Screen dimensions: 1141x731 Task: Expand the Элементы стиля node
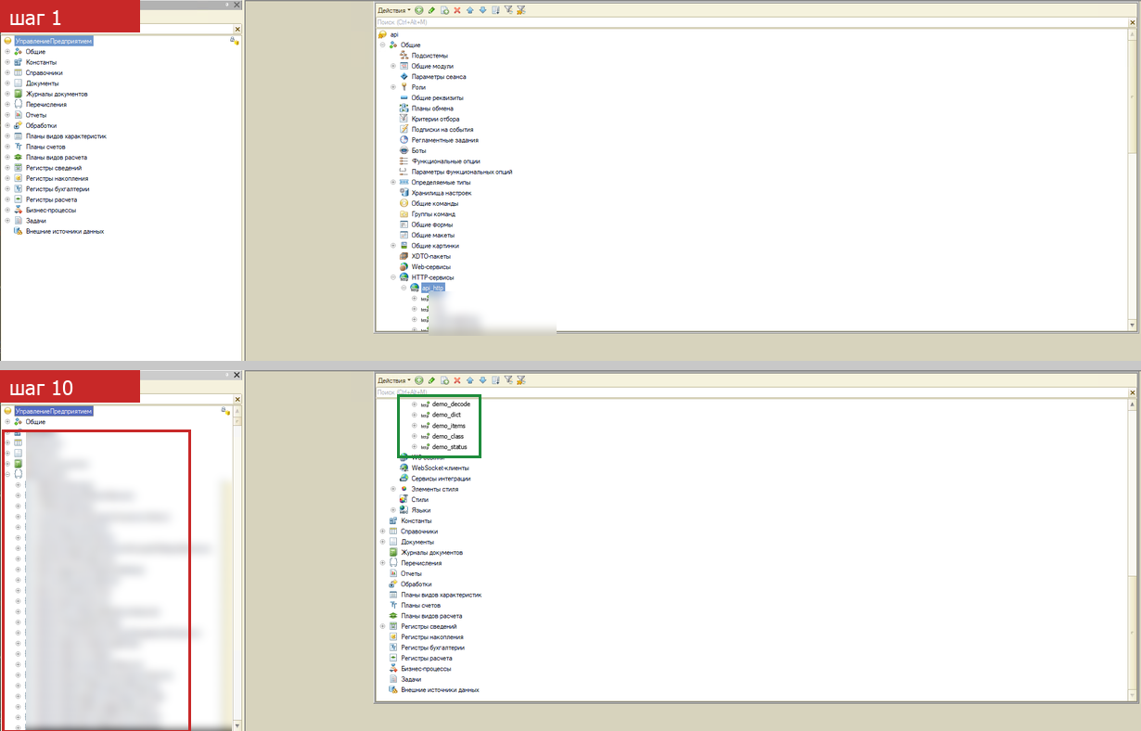(393, 489)
